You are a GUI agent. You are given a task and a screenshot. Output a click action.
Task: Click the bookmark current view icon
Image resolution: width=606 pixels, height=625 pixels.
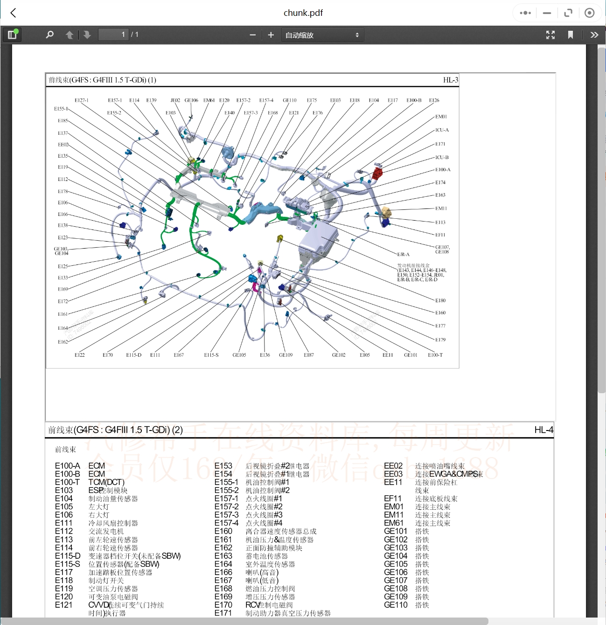pyautogui.click(x=570, y=35)
